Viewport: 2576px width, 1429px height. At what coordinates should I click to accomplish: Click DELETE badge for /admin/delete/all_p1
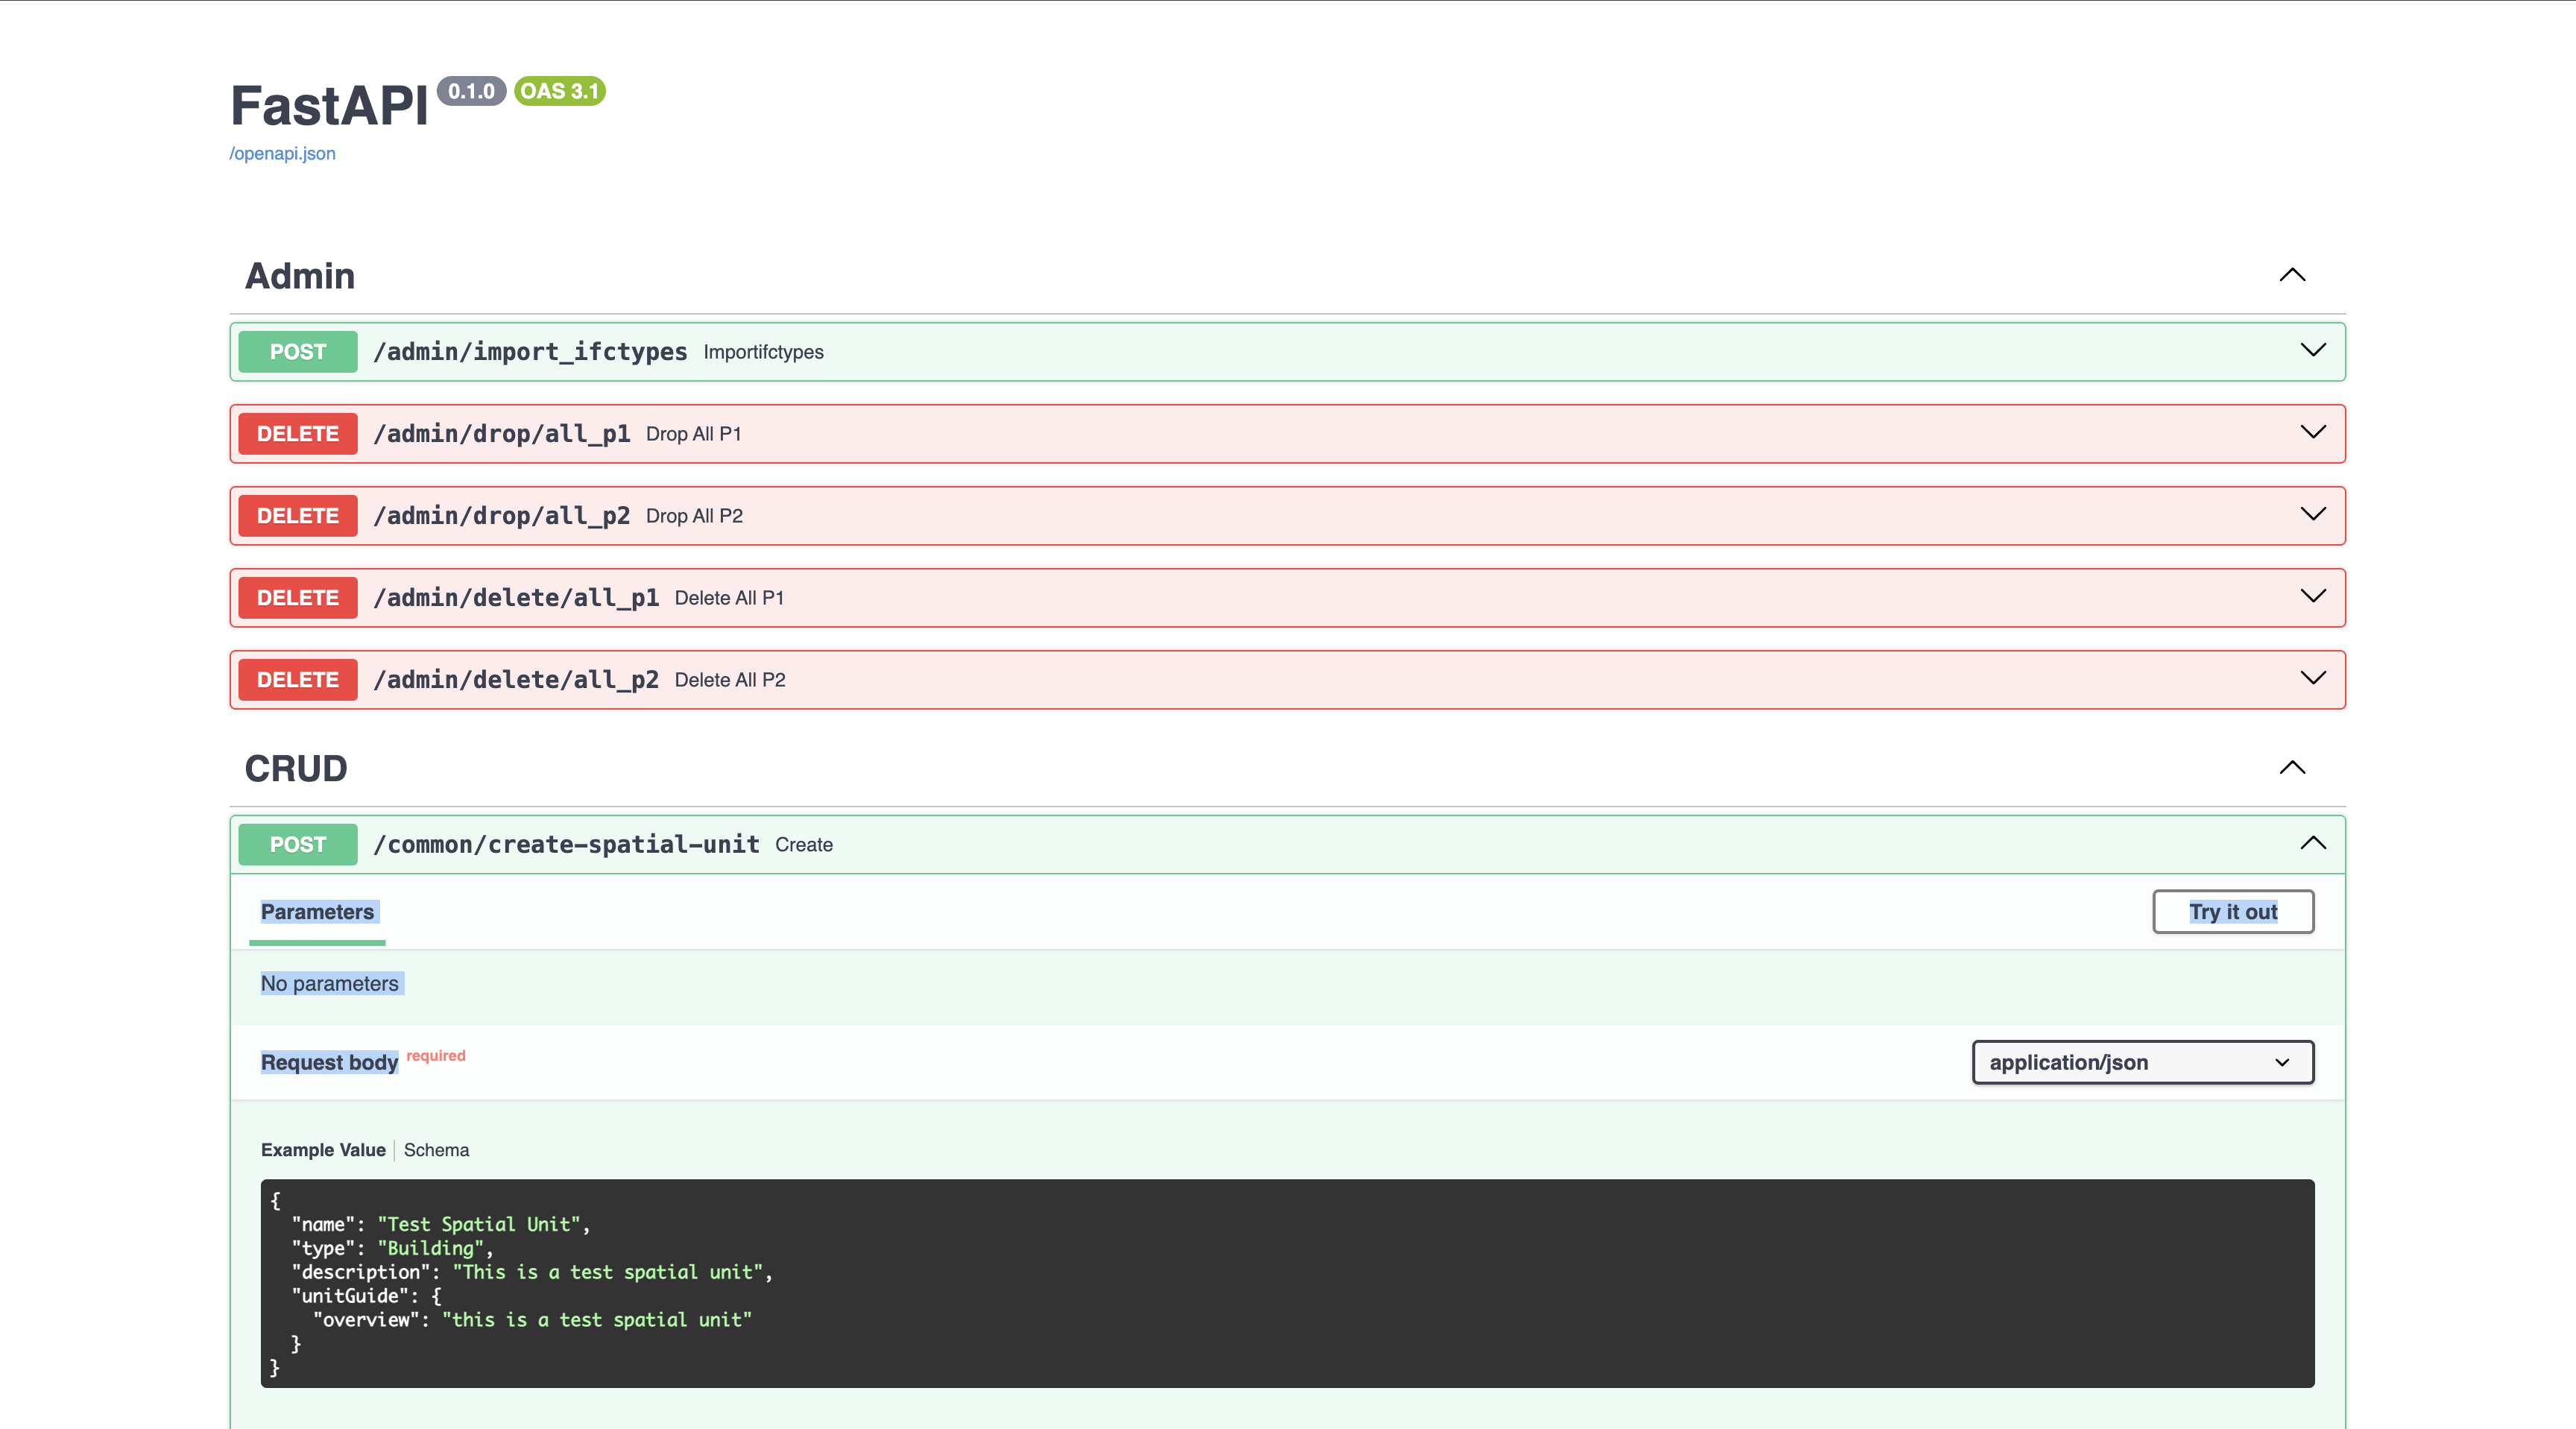point(298,598)
